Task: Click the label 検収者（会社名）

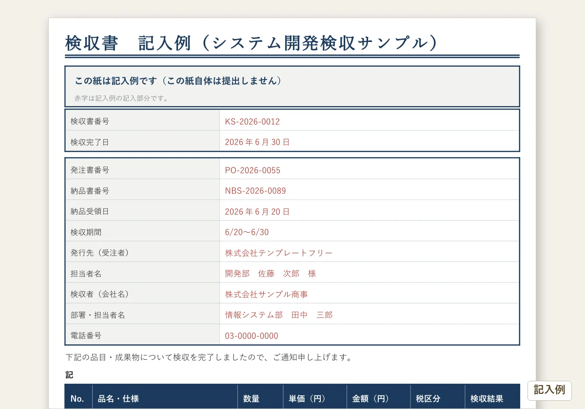Action: pyautogui.click(x=100, y=294)
